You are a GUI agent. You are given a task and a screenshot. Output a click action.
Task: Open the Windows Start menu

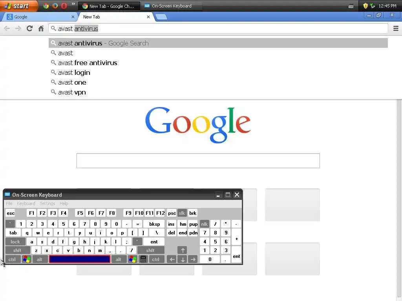(x=18, y=6)
